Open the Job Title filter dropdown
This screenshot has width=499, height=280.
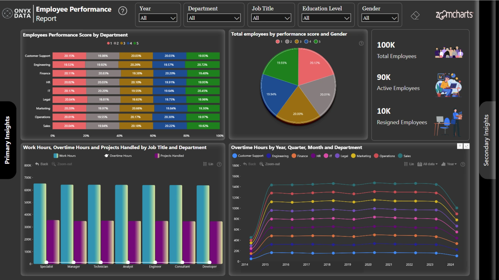[x=271, y=18]
